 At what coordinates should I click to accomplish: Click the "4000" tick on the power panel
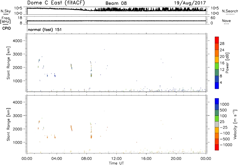coord(18,41)
